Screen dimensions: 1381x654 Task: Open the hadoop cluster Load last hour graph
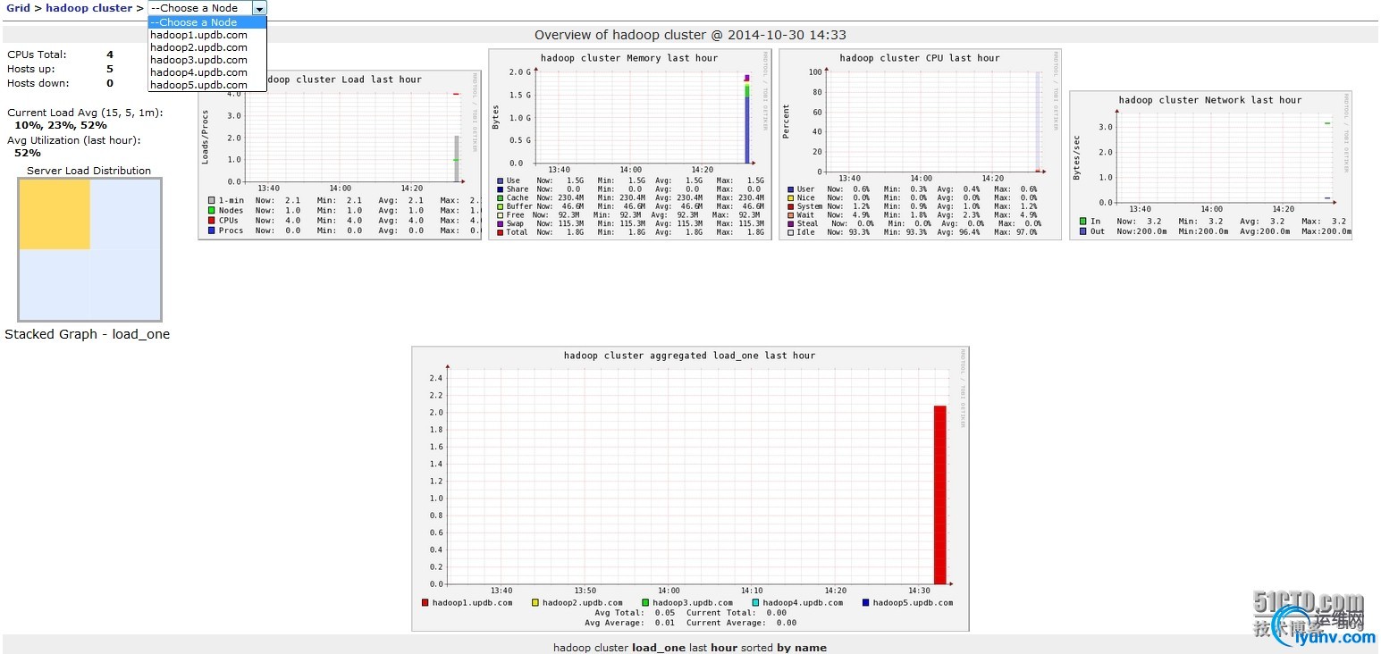pos(340,155)
